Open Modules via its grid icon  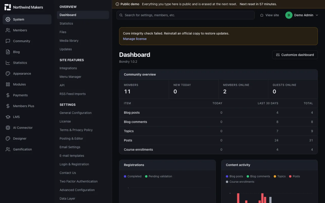coord(8,84)
